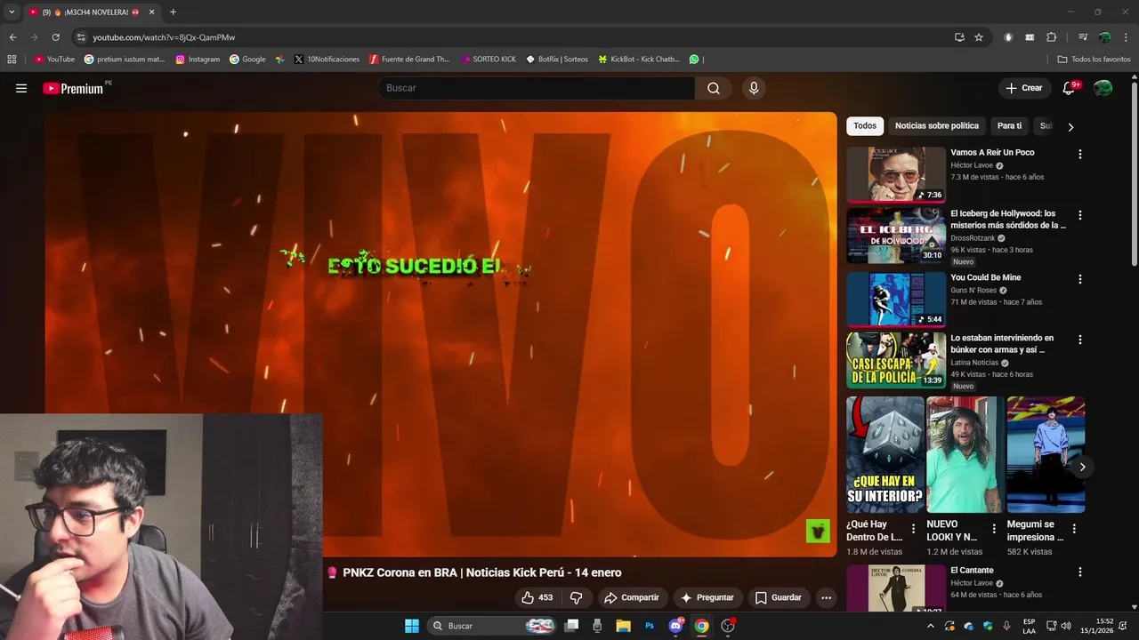Open the YouTube guide hamburger menu
1139x640 pixels.
tap(21, 88)
